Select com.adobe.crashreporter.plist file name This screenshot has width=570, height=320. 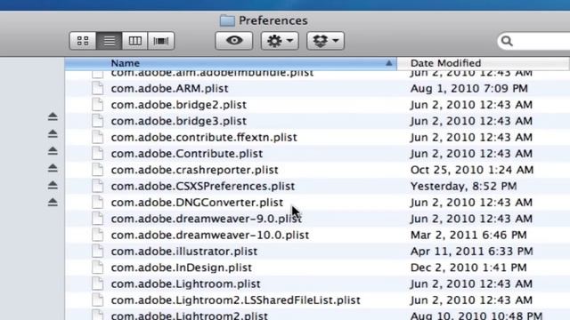click(x=194, y=170)
